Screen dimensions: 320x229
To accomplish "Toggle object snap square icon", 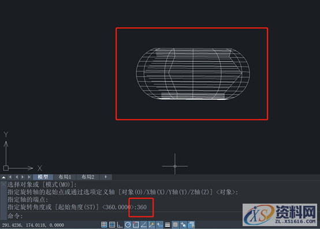I will point(136,224).
